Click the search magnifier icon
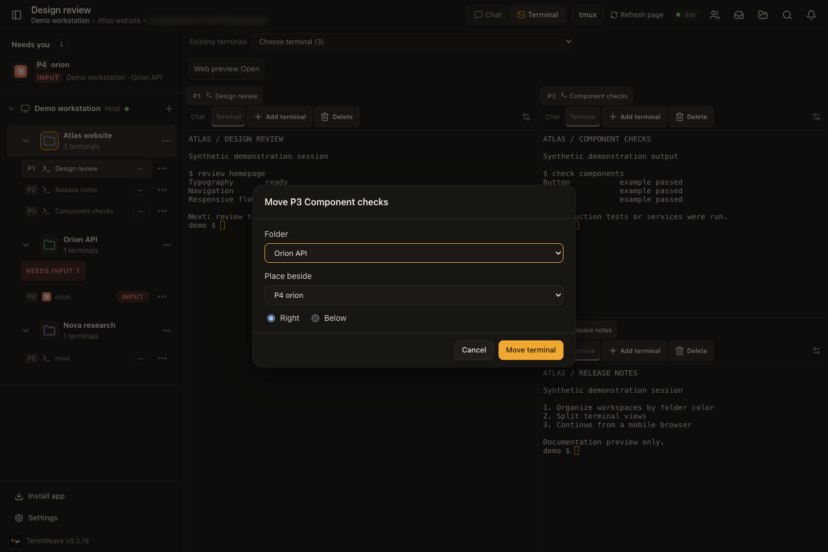Image resolution: width=828 pixels, height=552 pixels. tap(787, 15)
